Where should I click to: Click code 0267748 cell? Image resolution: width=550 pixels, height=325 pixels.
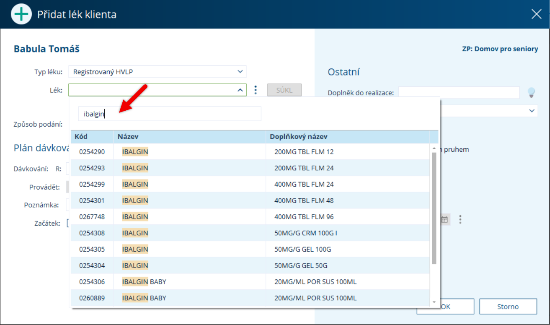click(92, 217)
